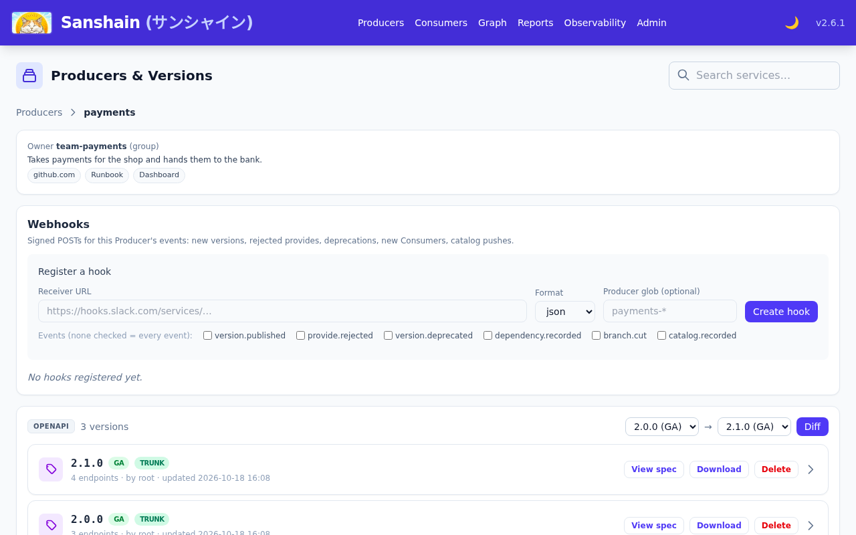Click the Sanshain cat logo
Image resolution: width=856 pixels, height=535 pixels.
(32, 23)
